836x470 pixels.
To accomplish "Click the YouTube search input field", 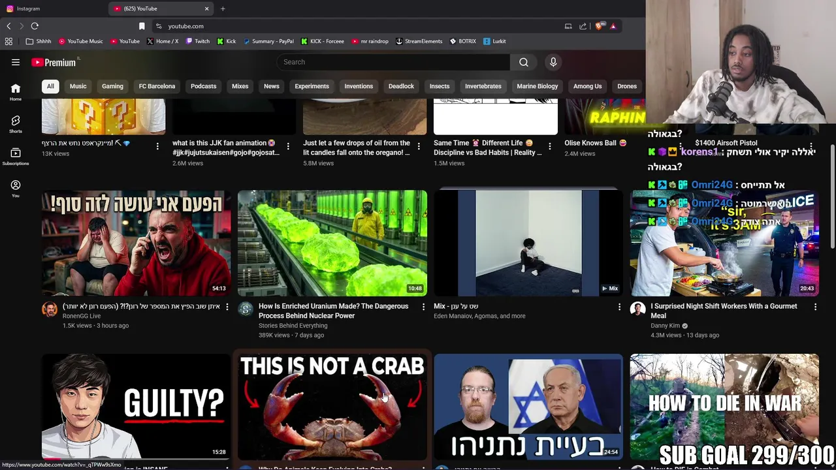I will tap(393, 62).
